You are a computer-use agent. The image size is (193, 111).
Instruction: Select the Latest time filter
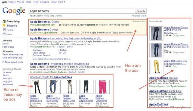coord(5,44)
